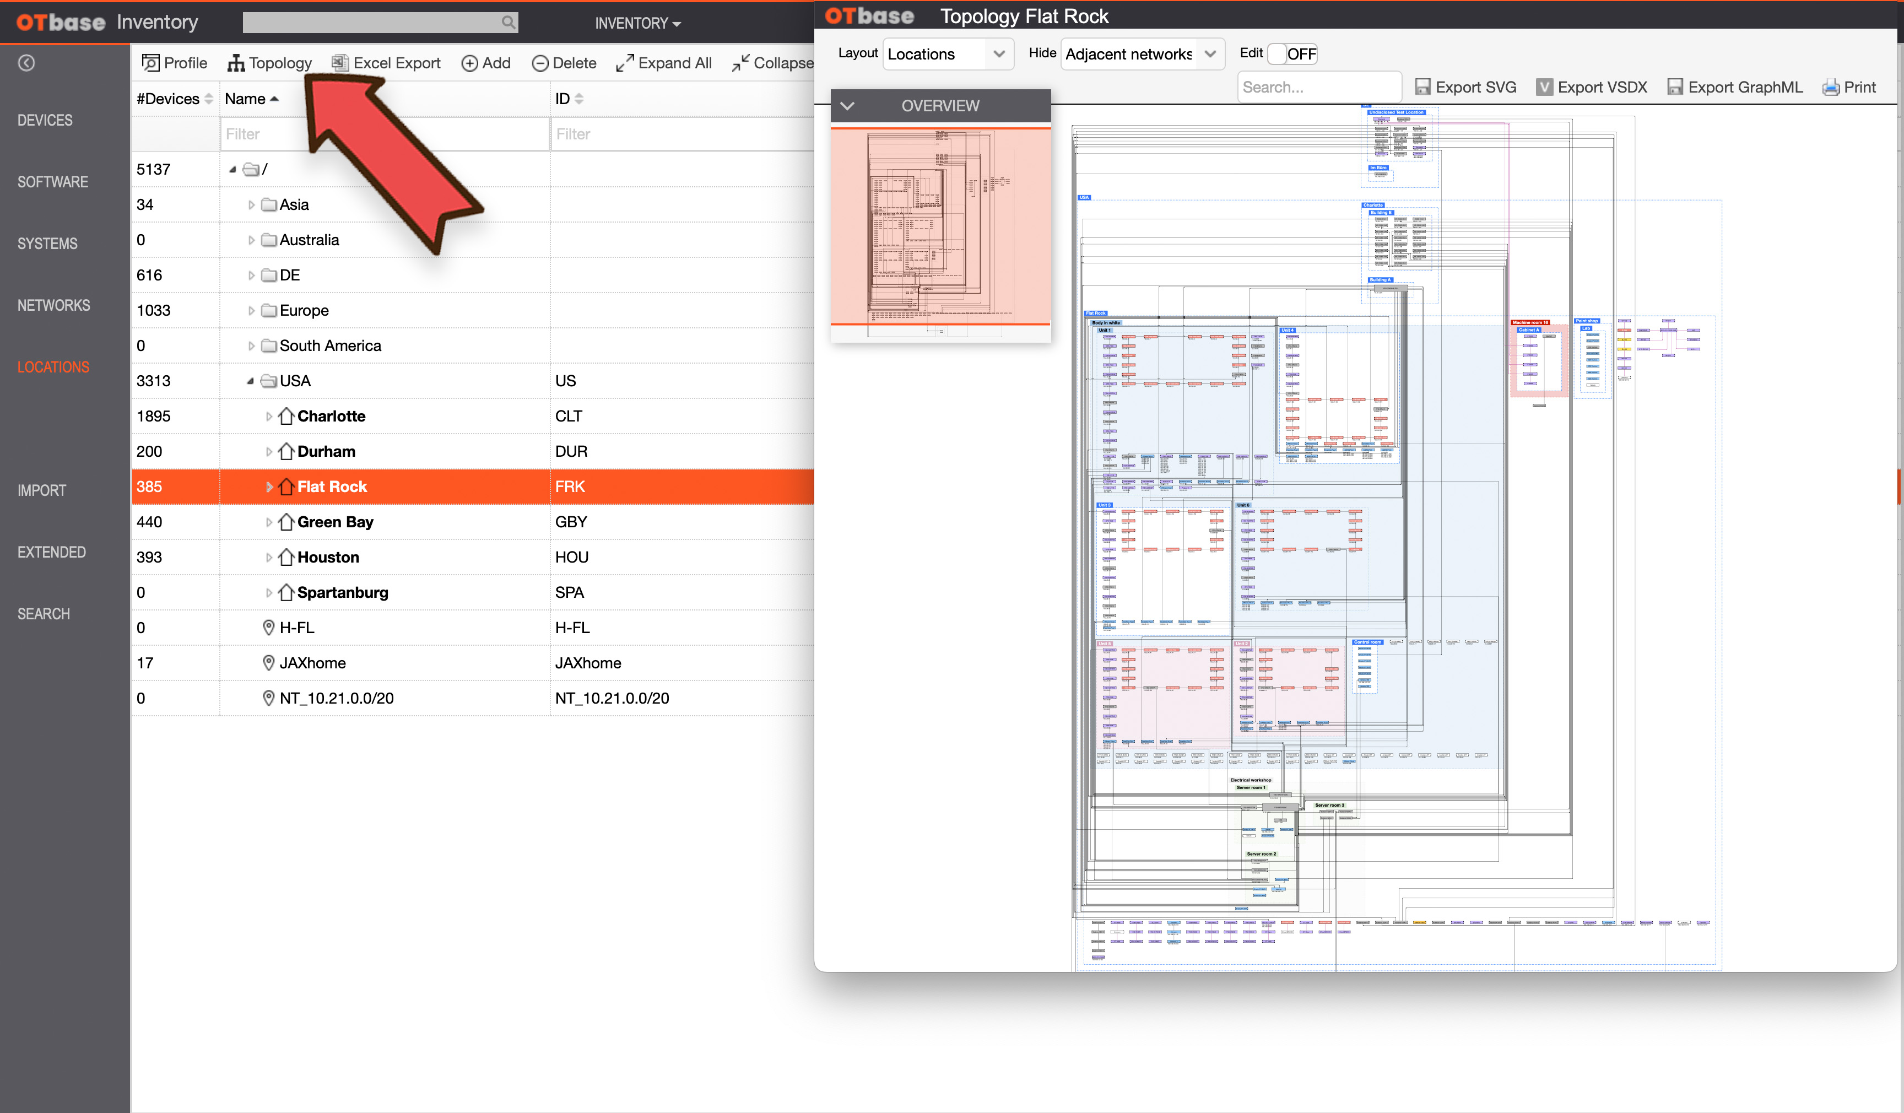The height and width of the screenshot is (1113, 1904).
Task: Click the Export VSDX Visio icon
Action: (1544, 87)
